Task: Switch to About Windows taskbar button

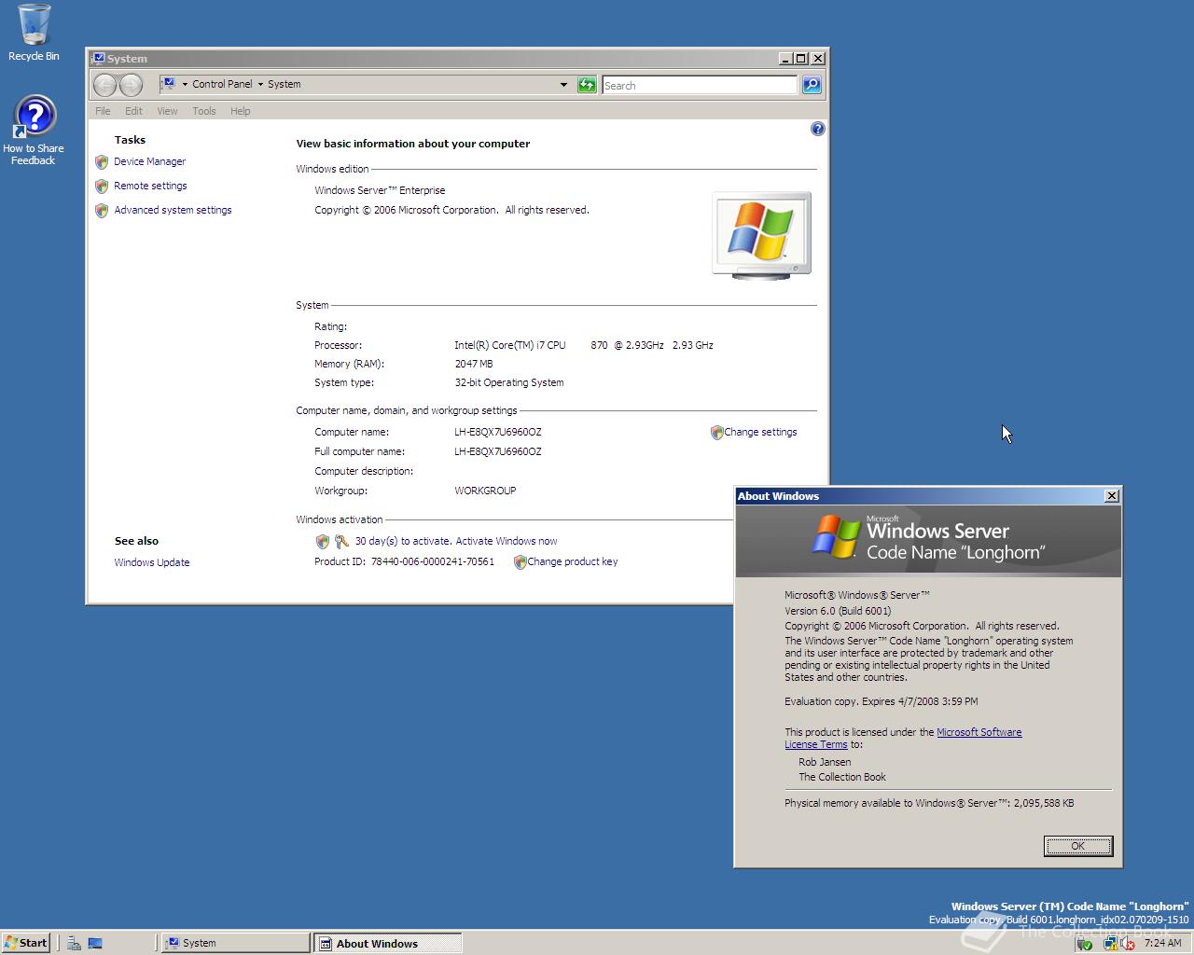Action: click(x=388, y=943)
